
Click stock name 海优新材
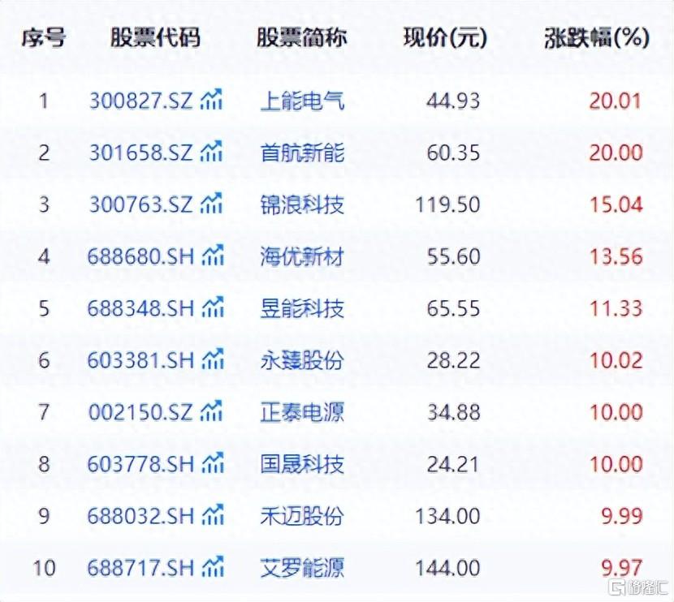[x=302, y=256]
